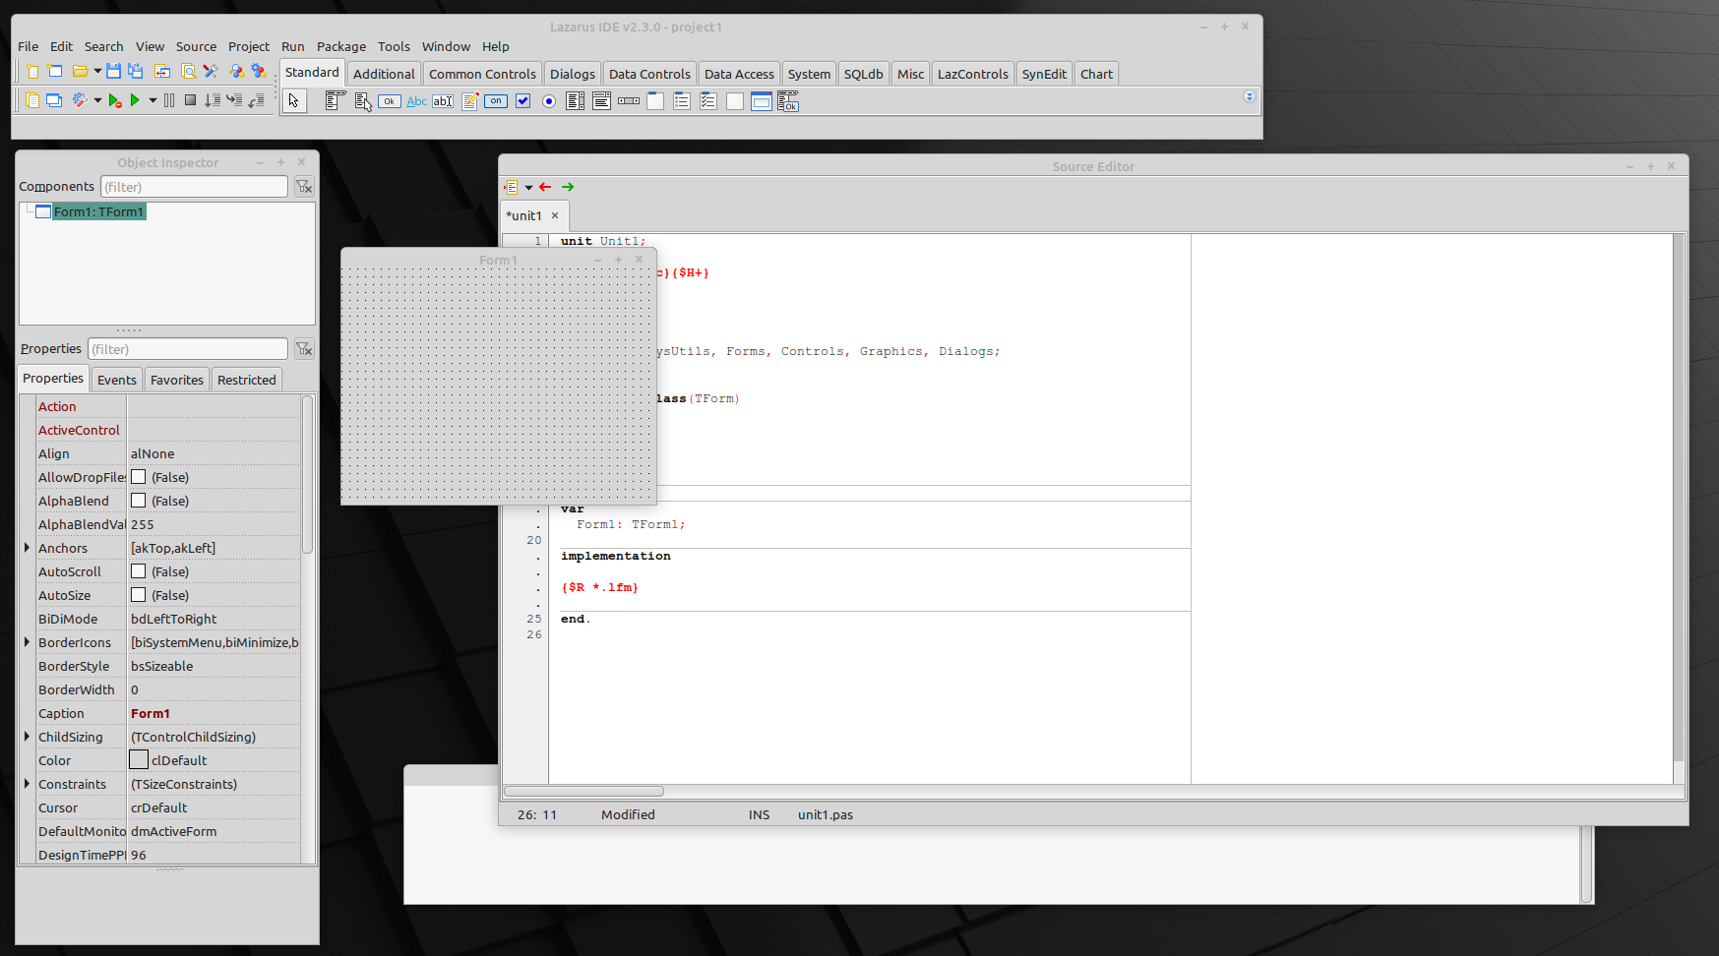Select the TButton Ok component in palette
The width and height of the screenshot is (1719, 956).
(390, 100)
